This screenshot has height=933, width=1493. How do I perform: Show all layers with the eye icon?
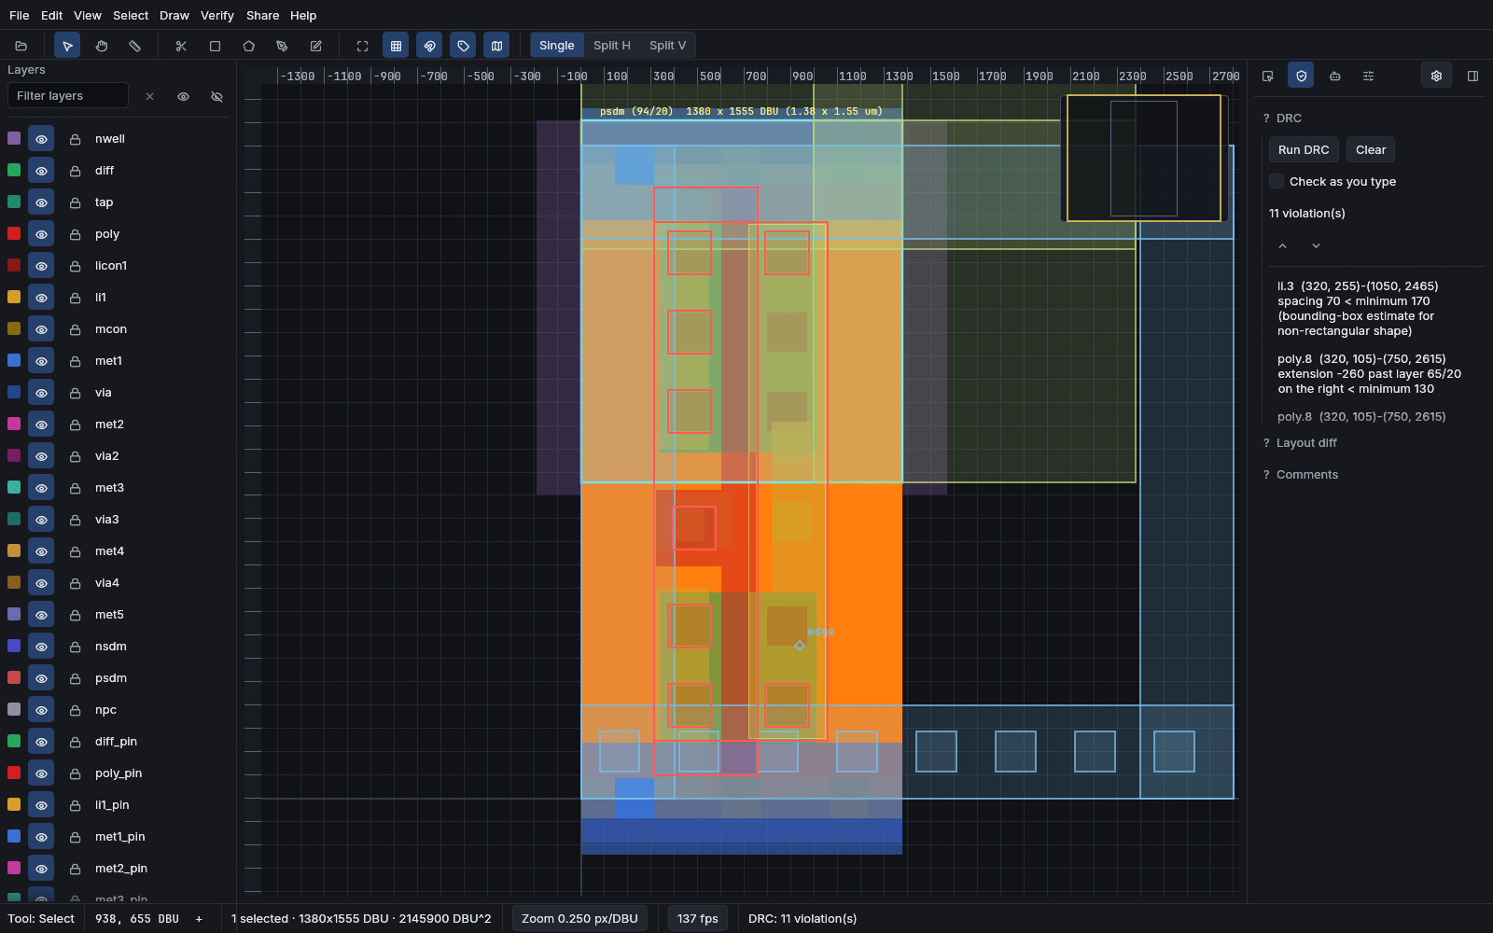pos(183,96)
